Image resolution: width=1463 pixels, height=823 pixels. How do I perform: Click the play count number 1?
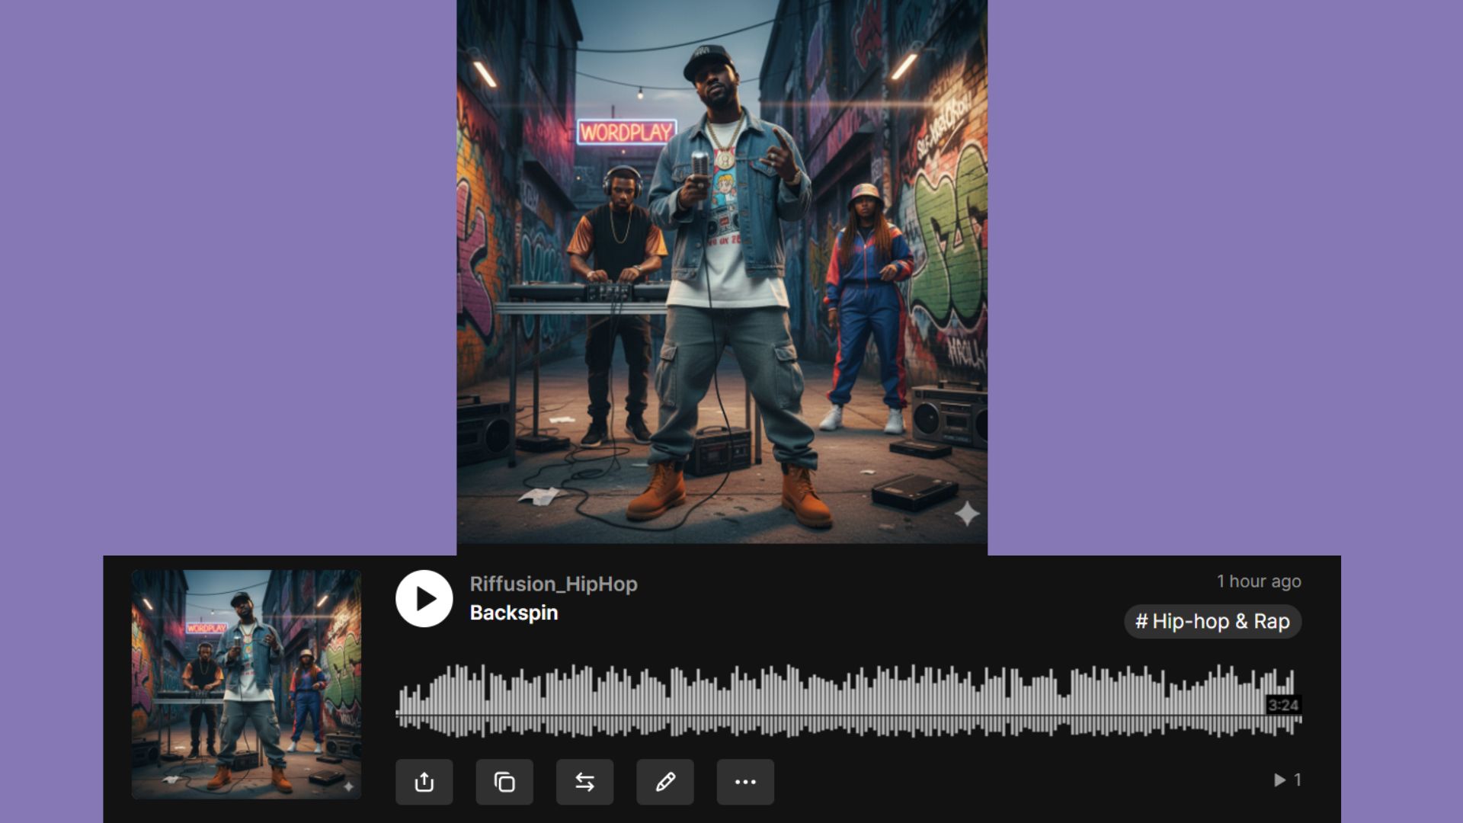coord(1298,780)
